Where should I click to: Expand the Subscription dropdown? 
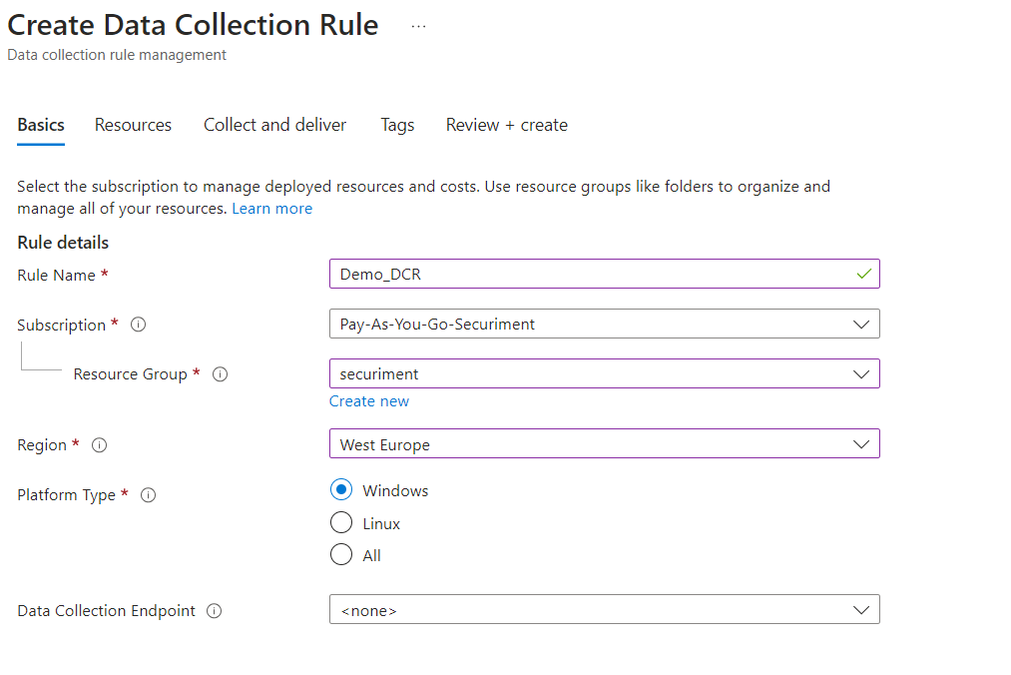(x=604, y=324)
